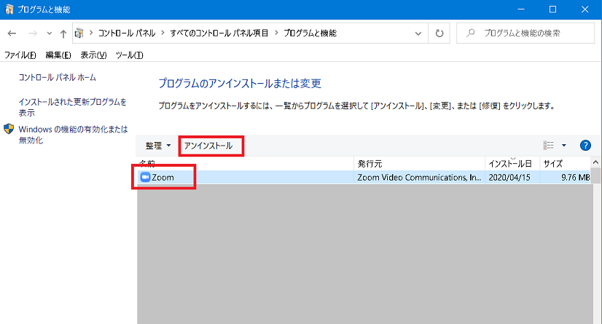
Task: Expand the view options dropdown arrow
Action: click(x=563, y=146)
